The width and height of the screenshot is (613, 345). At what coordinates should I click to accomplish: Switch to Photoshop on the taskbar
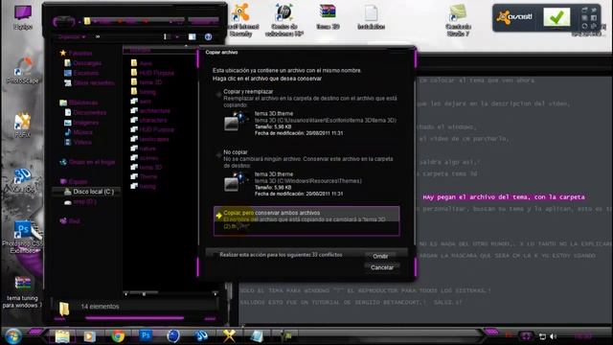click(x=146, y=335)
